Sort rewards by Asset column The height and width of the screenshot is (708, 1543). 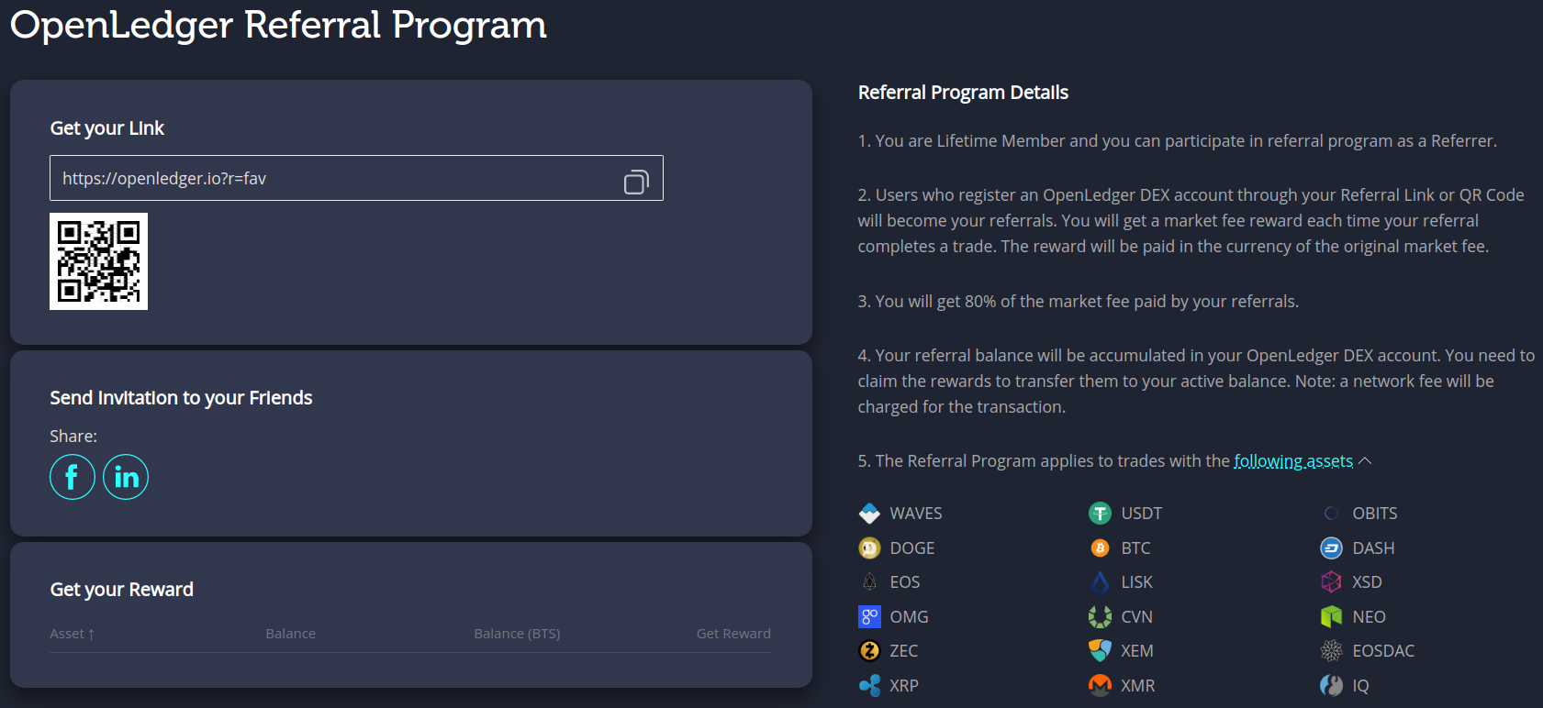(73, 634)
